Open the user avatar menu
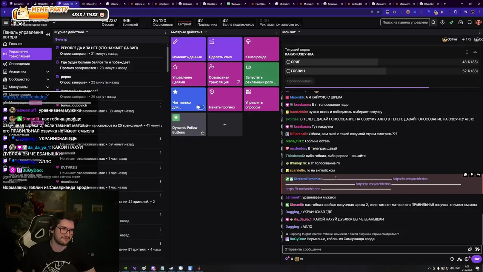The height and width of the screenshot is (272, 483). coord(478,22)
